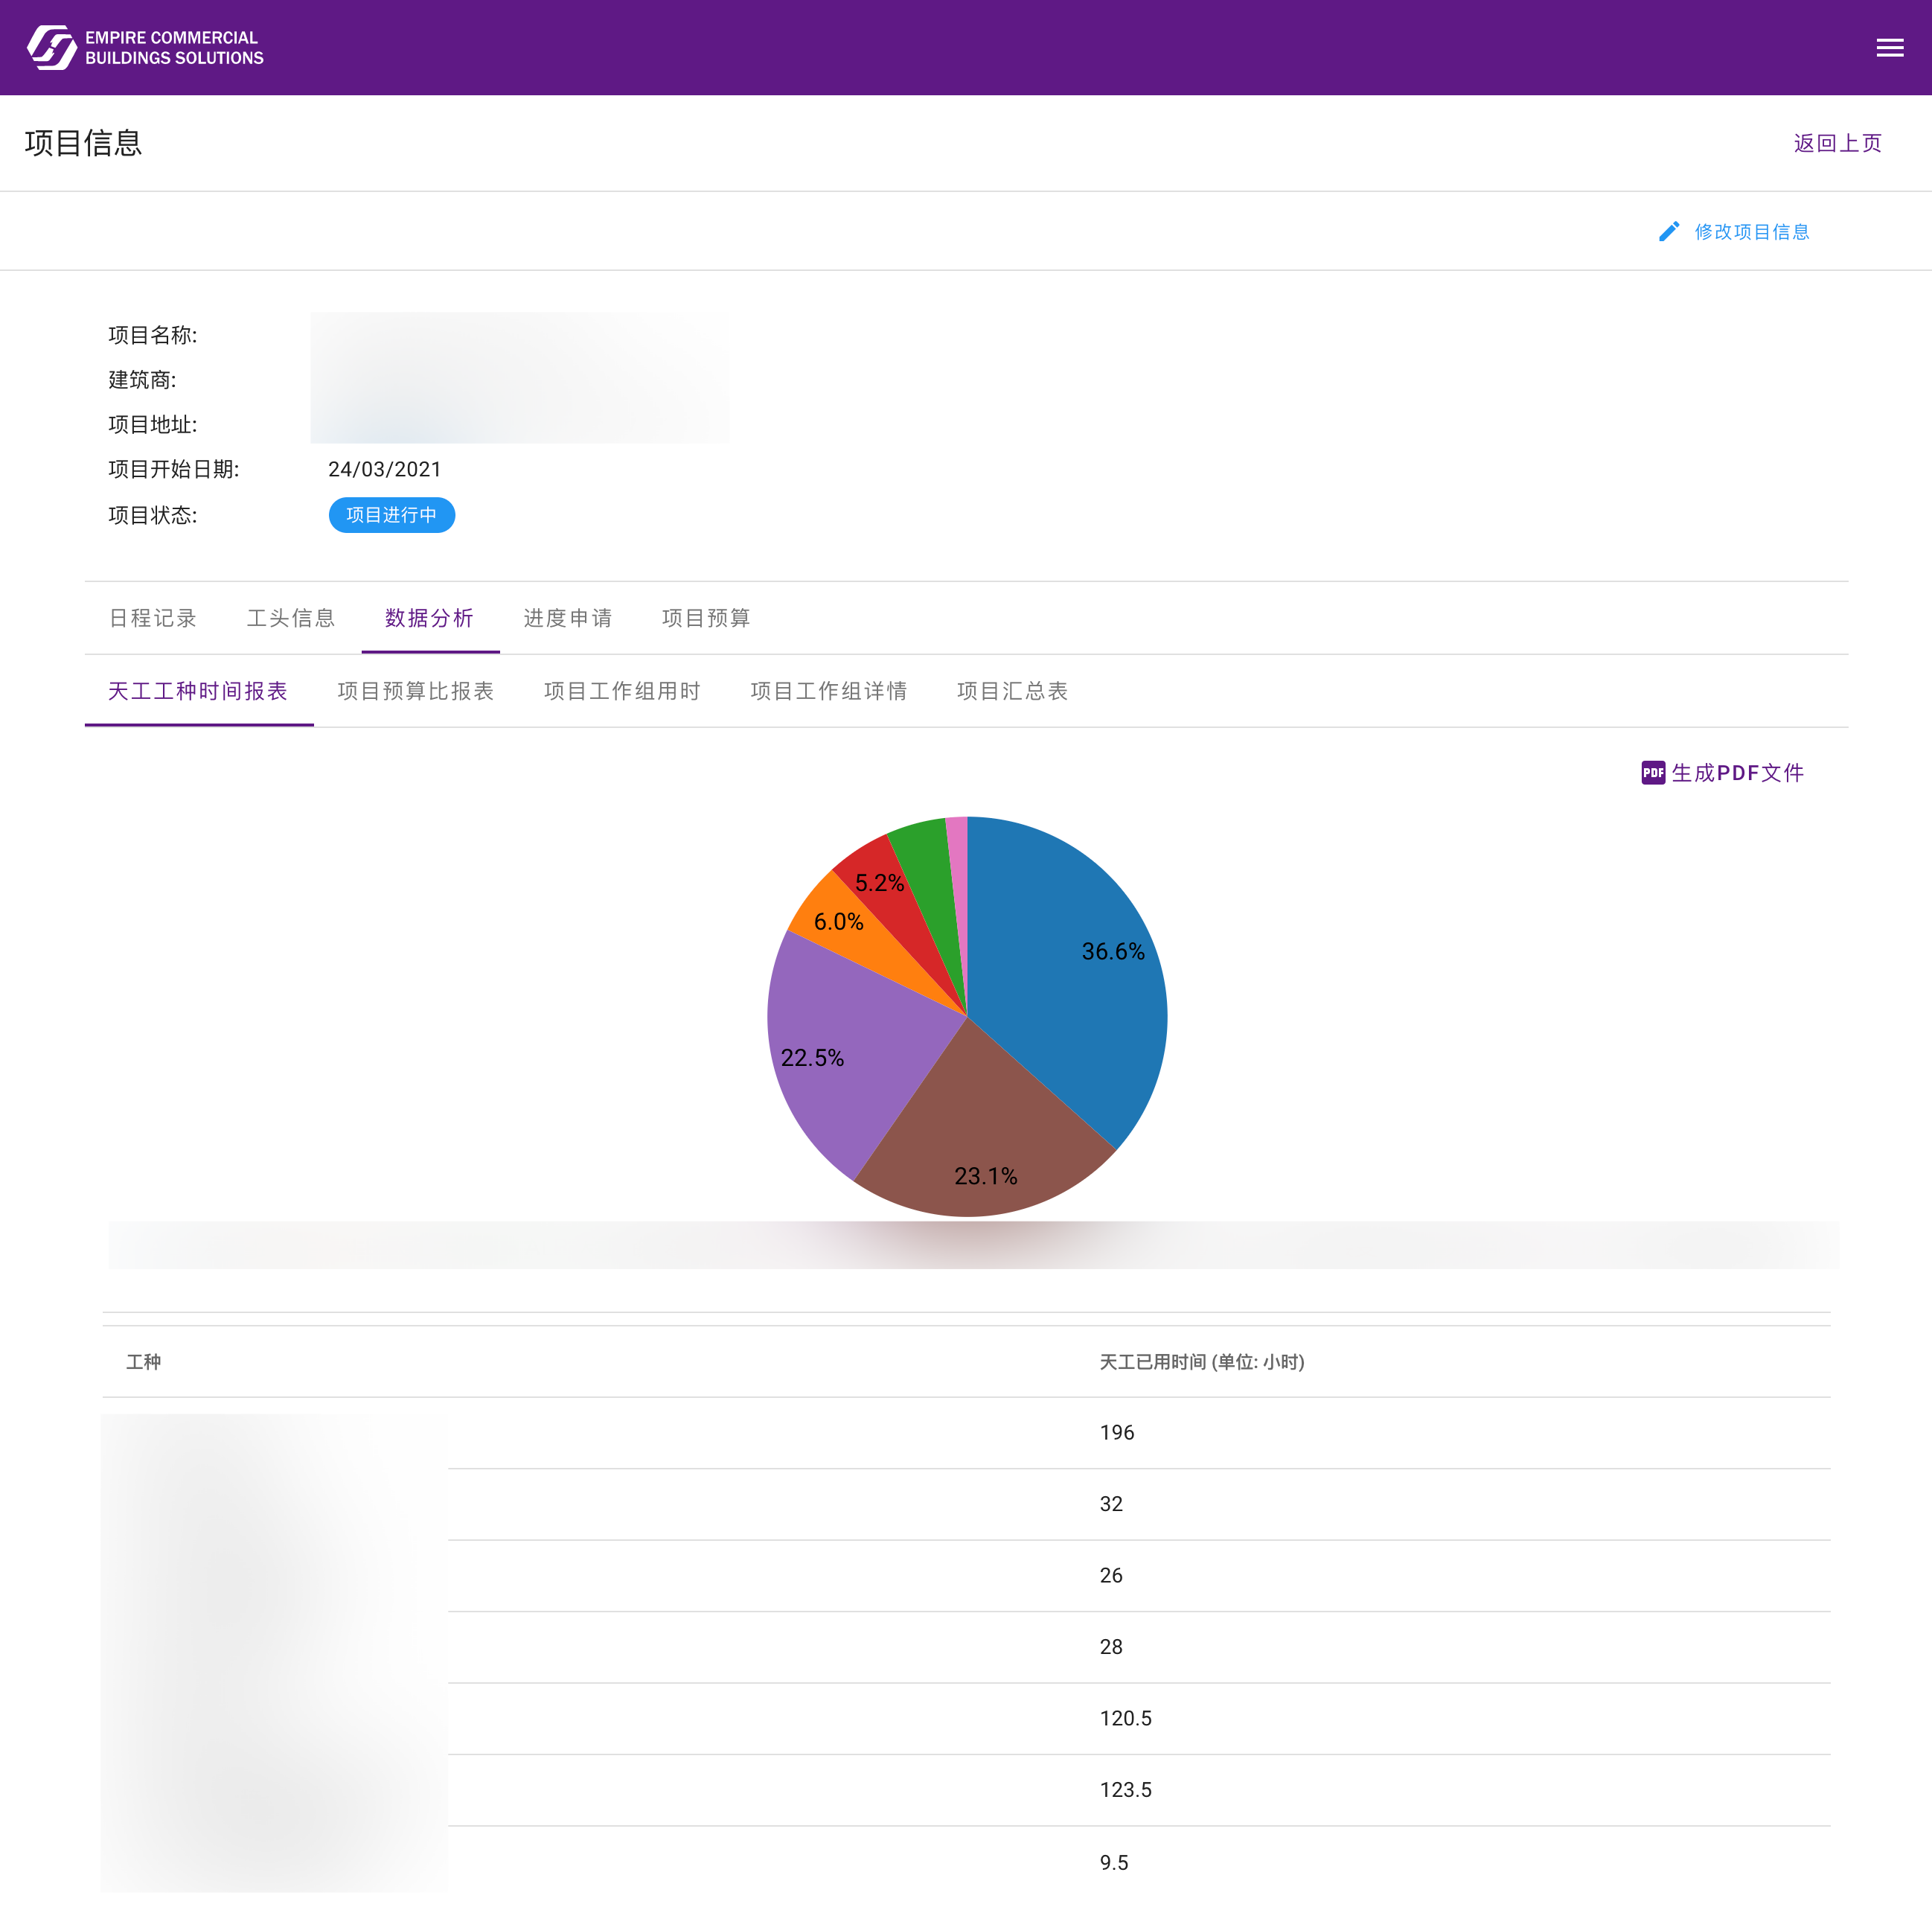The width and height of the screenshot is (1932, 1916).
Task: Click 生成PDF文件 to export PDF
Action: click(x=1737, y=772)
